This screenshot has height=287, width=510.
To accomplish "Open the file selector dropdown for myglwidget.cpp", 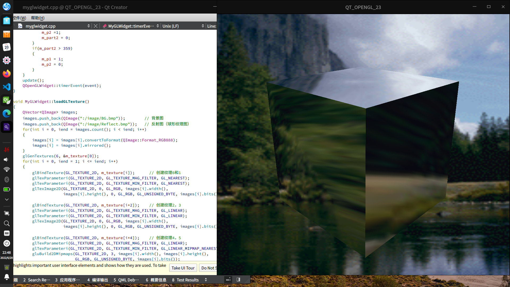I will click(88, 26).
